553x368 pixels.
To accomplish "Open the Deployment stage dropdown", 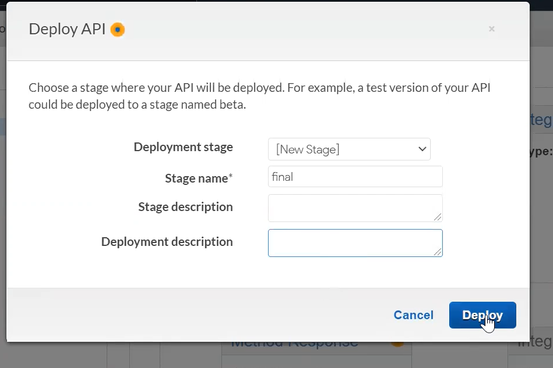I will click(349, 149).
